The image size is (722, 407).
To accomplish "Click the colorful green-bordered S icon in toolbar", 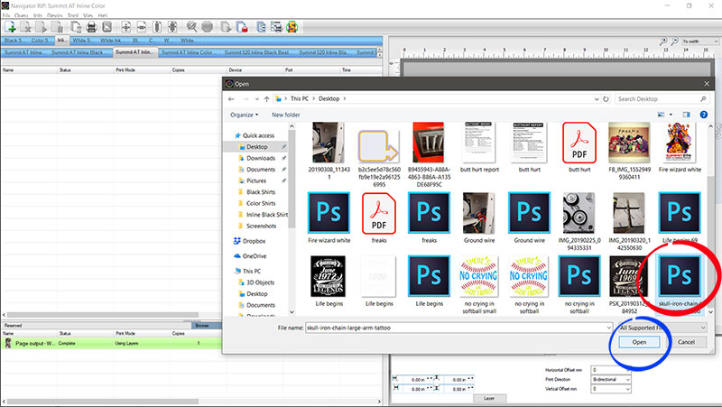I will (292, 27).
